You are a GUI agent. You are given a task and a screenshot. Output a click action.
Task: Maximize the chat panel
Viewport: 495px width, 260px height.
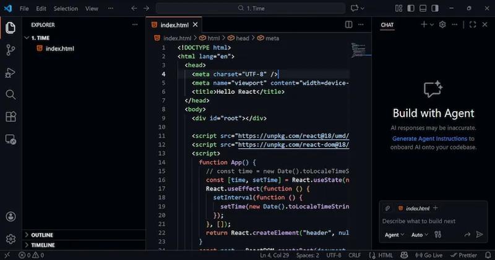pos(473,25)
